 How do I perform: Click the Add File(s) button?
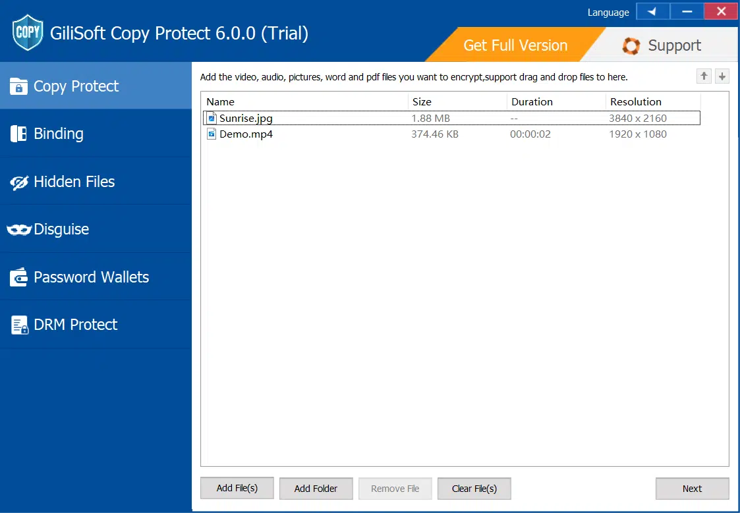pos(237,488)
